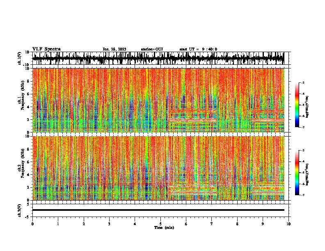Click time axis tick label "1"
Viewport: 325px width, 251px height.
58,224
